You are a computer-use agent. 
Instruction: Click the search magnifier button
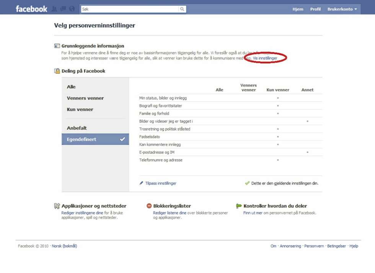click(182, 9)
